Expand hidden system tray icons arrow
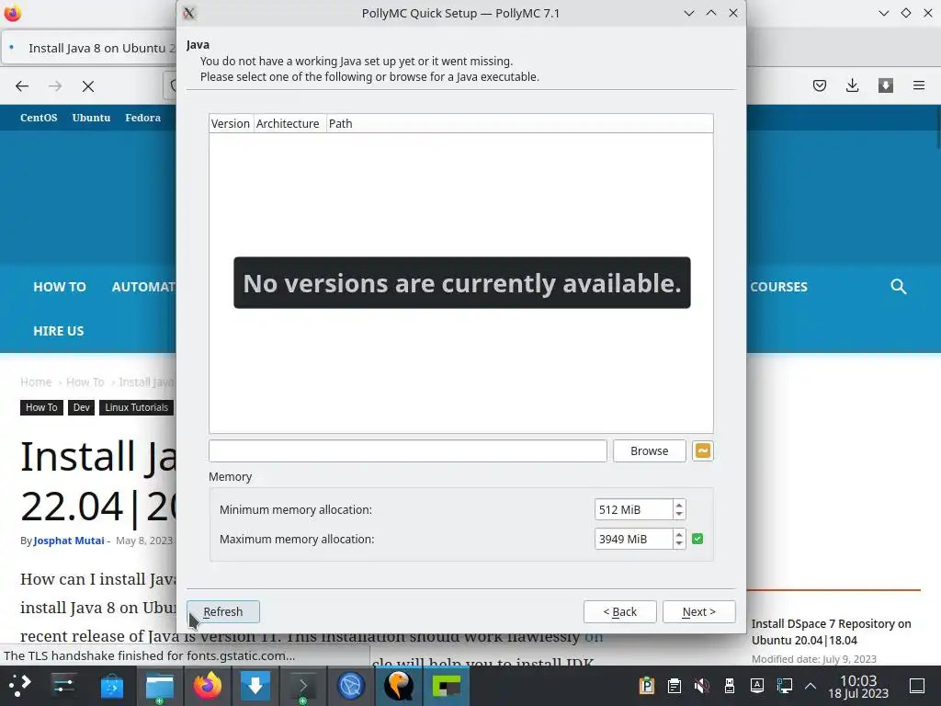This screenshot has width=941, height=706. point(811,686)
